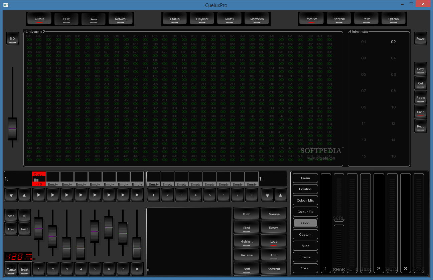
Task: Select universe 04
Action: coord(393,58)
